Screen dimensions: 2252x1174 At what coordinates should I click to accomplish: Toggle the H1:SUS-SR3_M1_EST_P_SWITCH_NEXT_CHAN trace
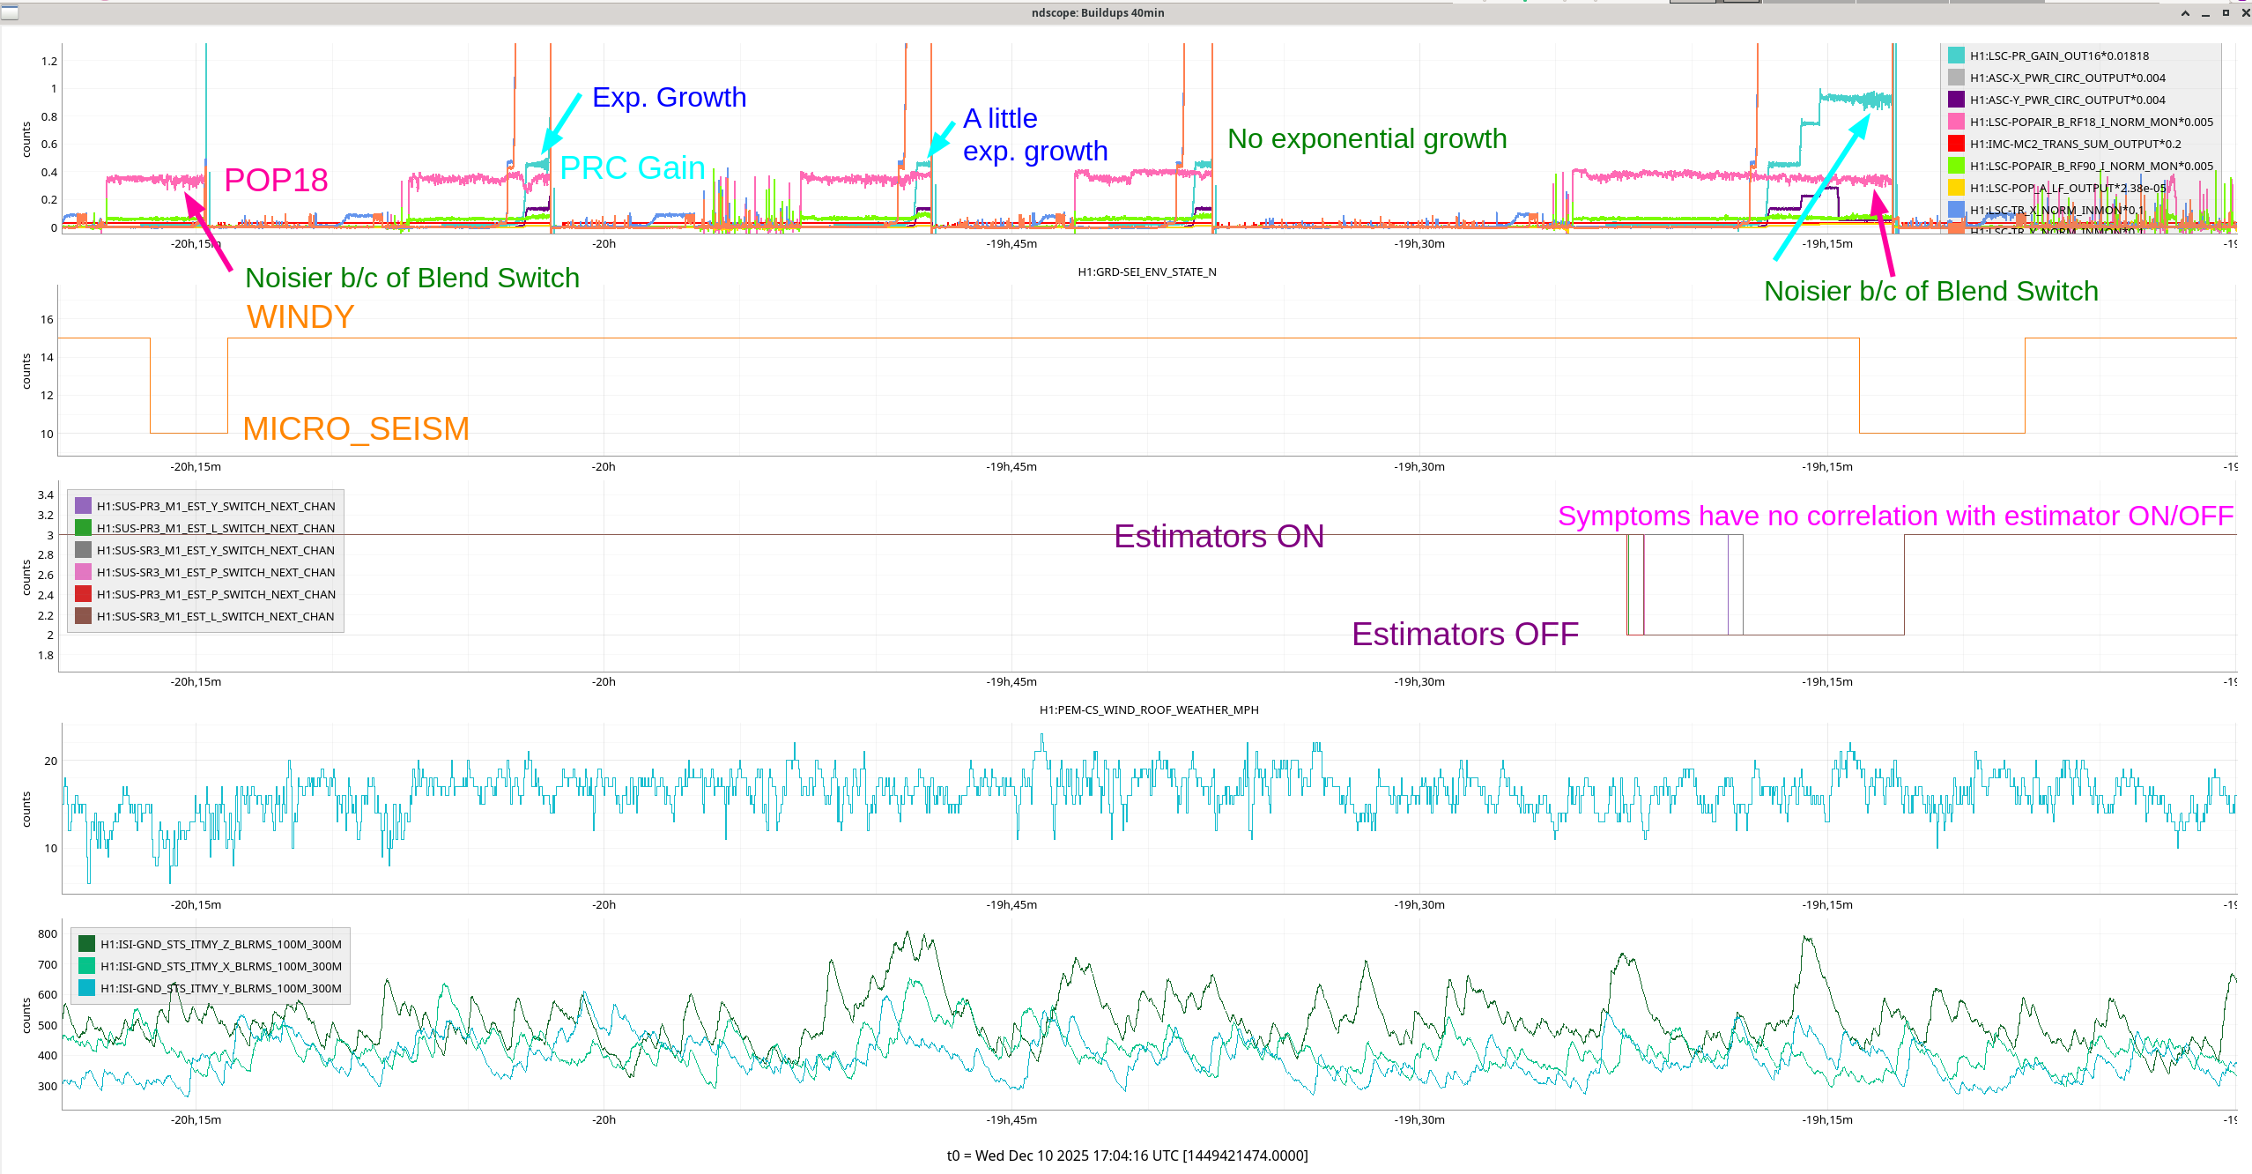coord(215,572)
